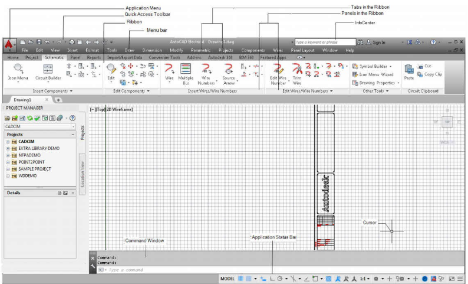Click the Source Arrow tool
The image size is (468, 284).
point(229,74)
